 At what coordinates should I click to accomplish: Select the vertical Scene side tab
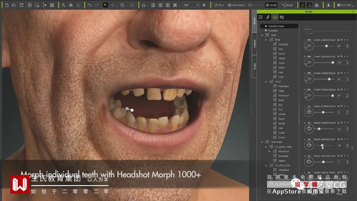coord(255,66)
